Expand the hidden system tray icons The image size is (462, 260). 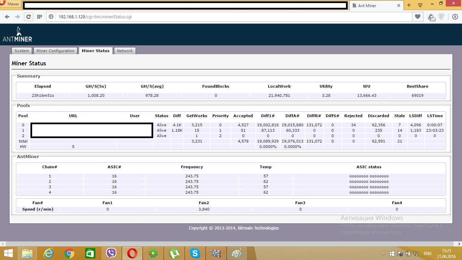(384, 254)
